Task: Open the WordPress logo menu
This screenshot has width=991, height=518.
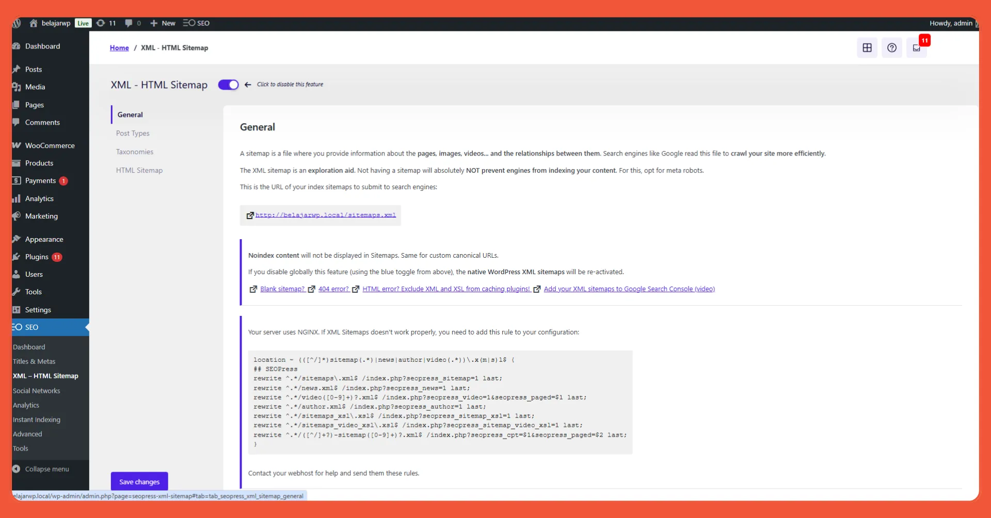Action: pos(16,23)
